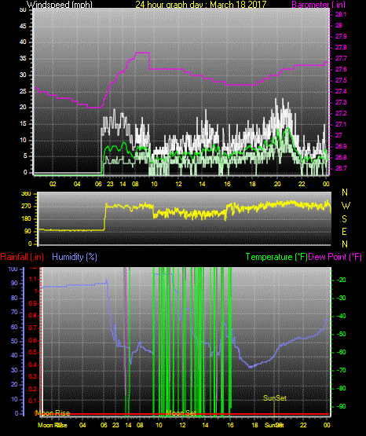The height and width of the screenshot is (436, 366).
Task: Click the Moon Set marker label
Action: pos(181,413)
